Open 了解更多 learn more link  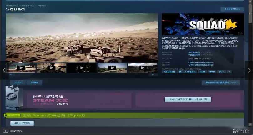(x=62, y=104)
